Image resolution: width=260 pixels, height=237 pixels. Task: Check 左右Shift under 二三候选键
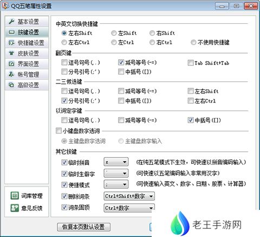pyautogui.click(x=191, y=91)
